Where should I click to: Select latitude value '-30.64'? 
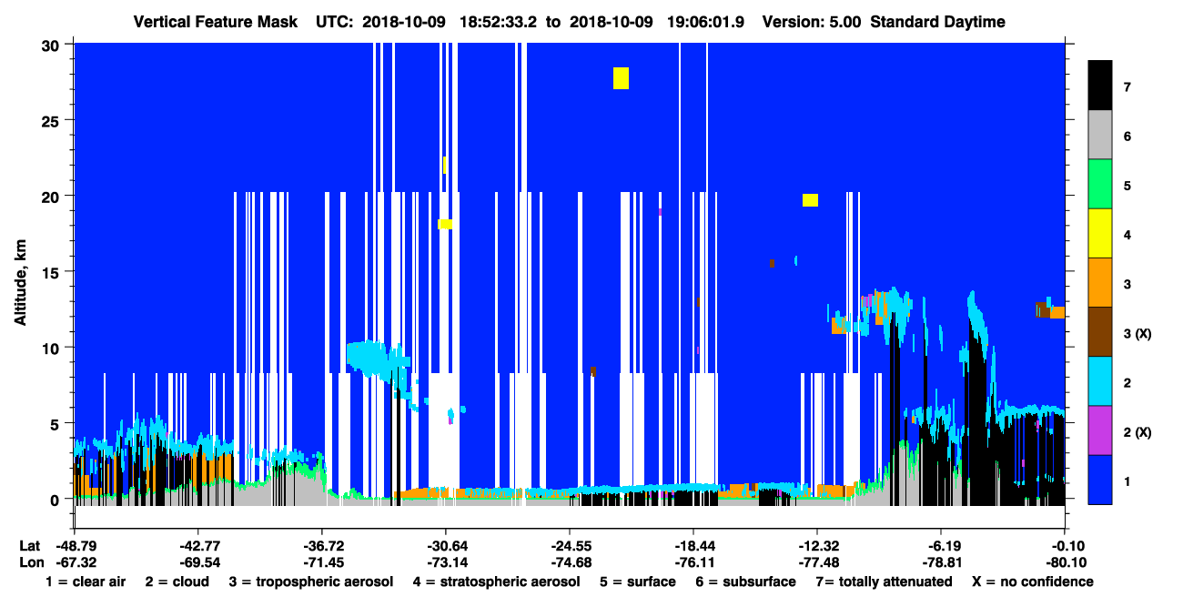coord(446,545)
